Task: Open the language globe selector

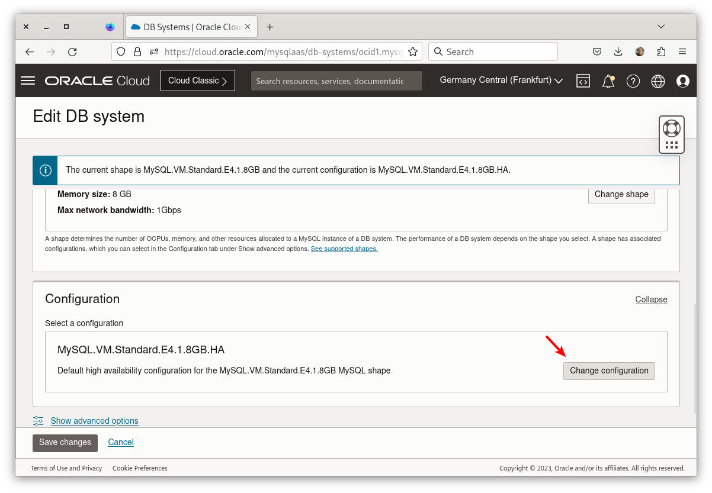Action: tap(658, 81)
